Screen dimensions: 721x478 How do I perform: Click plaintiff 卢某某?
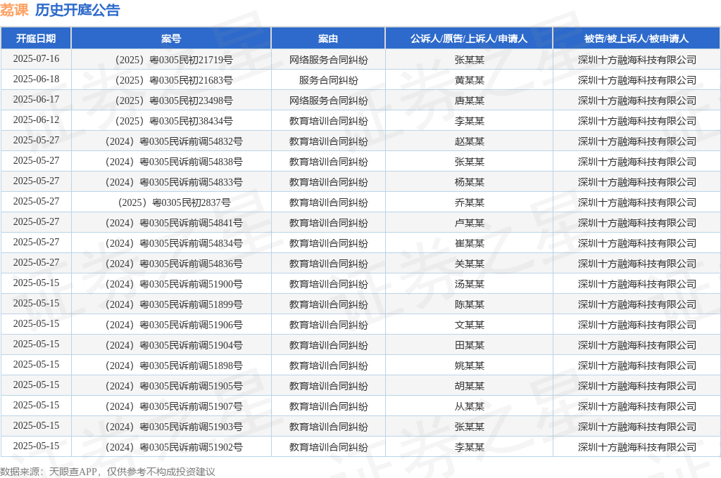[469, 223]
